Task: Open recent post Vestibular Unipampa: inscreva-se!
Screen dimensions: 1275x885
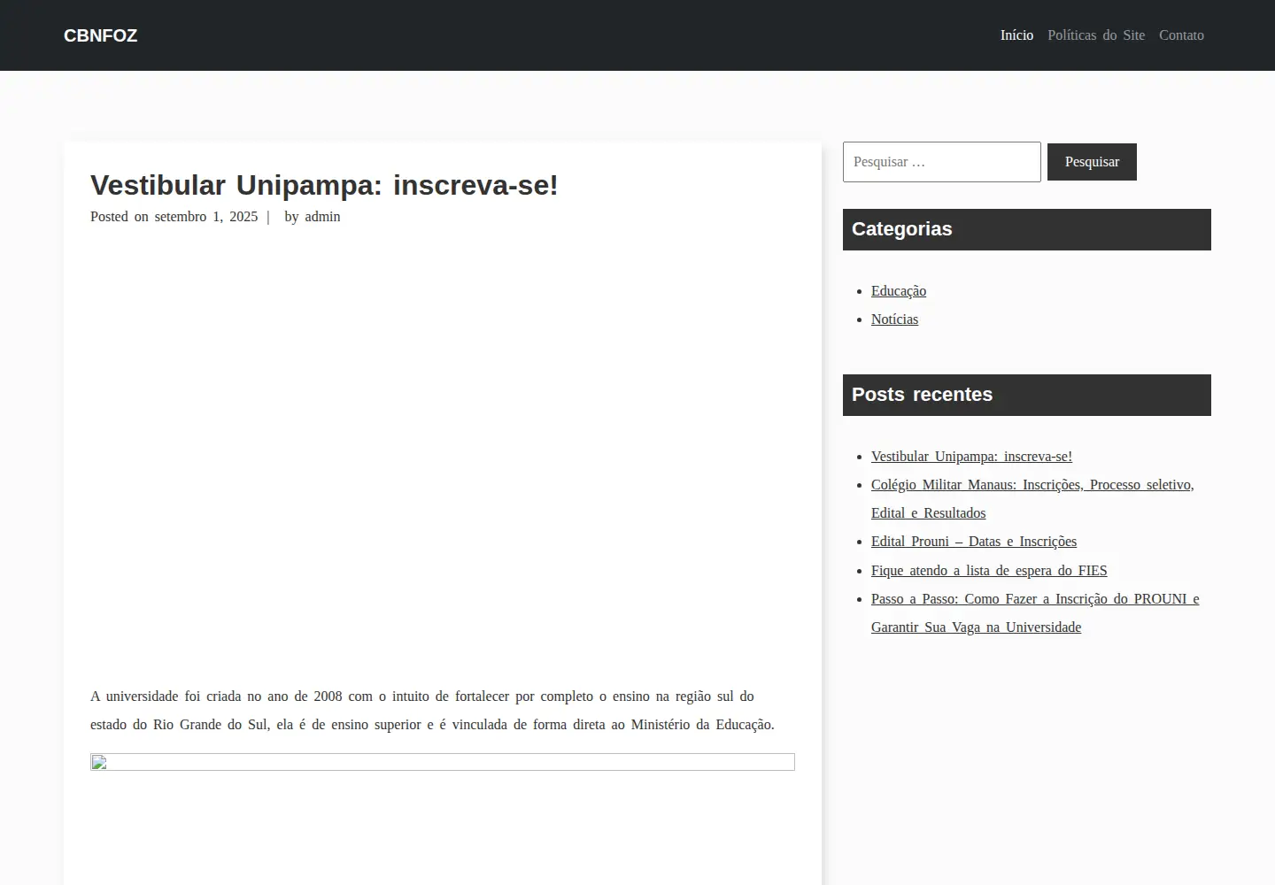Action: [x=971, y=457]
